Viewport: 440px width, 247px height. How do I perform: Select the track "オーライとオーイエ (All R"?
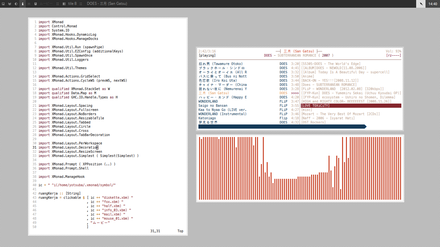(x=223, y=72)
